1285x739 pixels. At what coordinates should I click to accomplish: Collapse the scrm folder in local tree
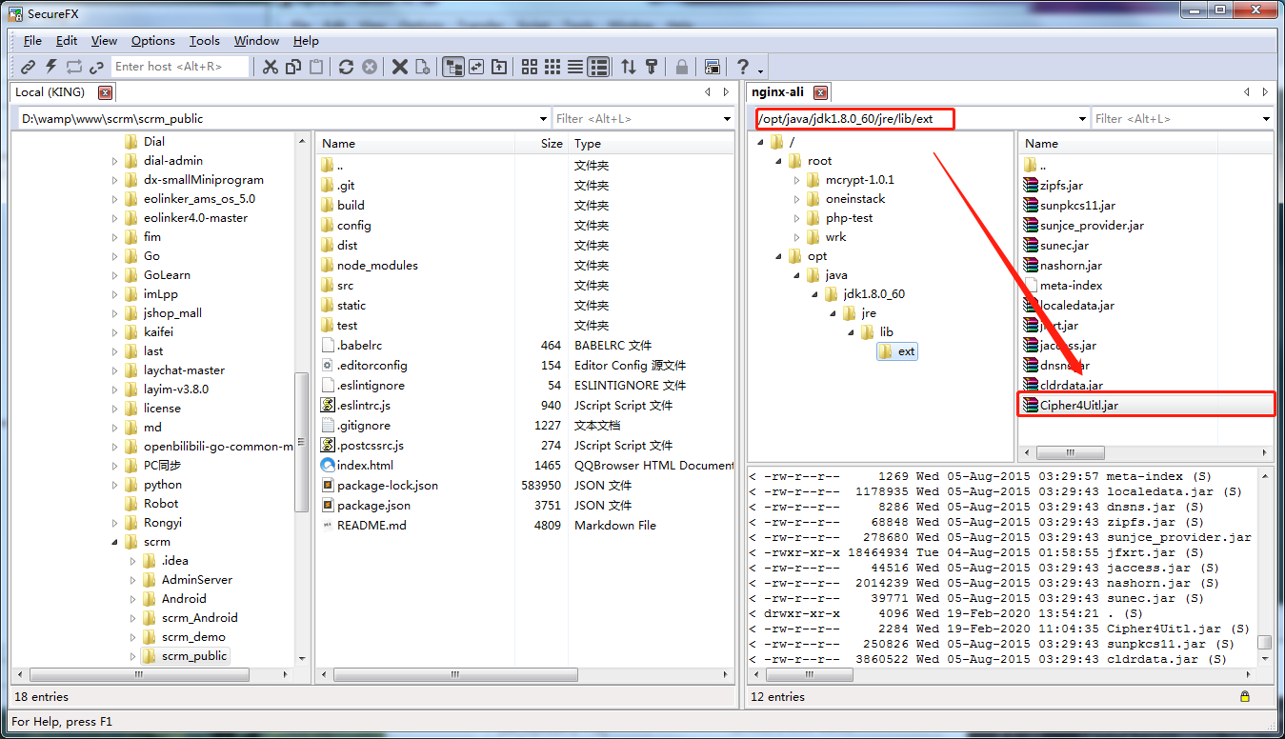(115, 542)
